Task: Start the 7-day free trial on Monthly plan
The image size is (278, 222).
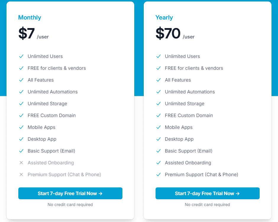Action: tap(70, 193)
